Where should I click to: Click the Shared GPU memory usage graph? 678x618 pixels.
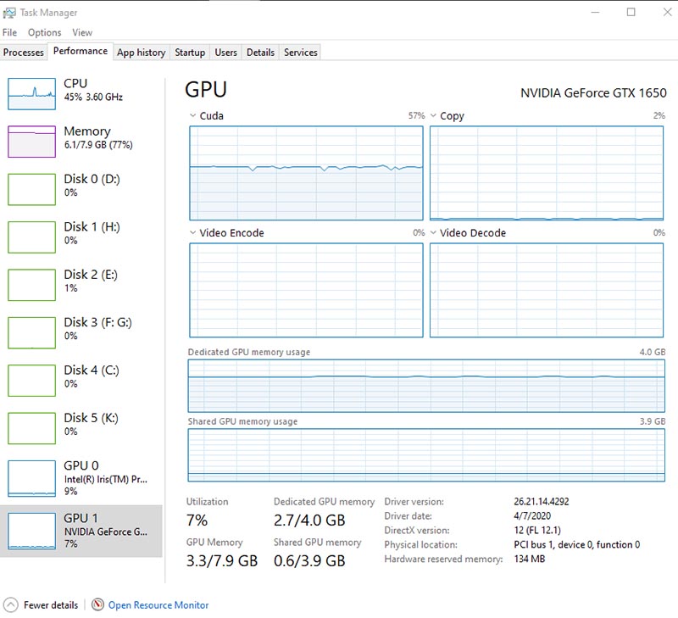point(426,455)
